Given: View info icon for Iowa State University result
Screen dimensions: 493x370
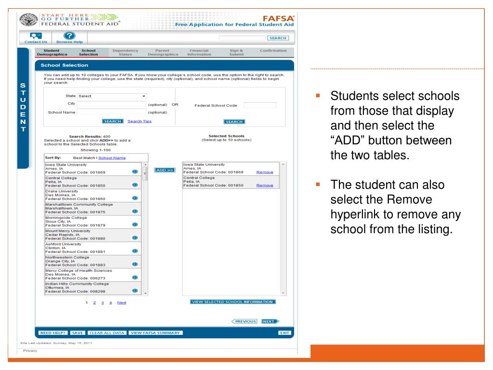Looking at the screenshot, I should [x=135, y=172].
